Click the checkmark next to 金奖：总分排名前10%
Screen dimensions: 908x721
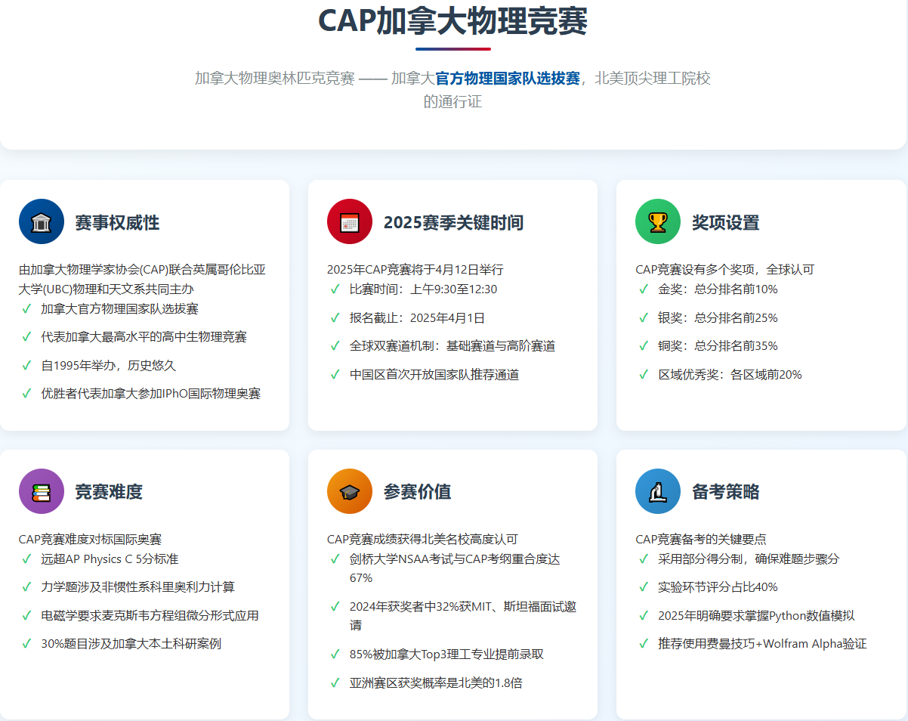(644, 289)
